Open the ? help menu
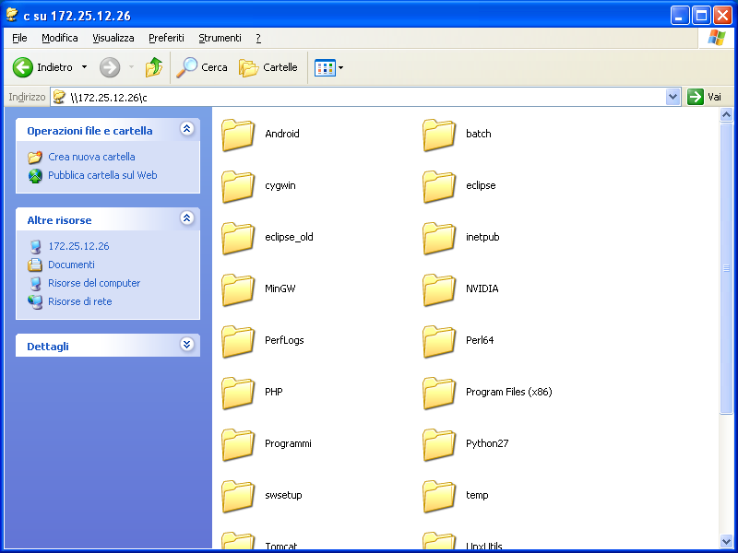This screenshot has height=553, width=738. (x=258, y=38)
